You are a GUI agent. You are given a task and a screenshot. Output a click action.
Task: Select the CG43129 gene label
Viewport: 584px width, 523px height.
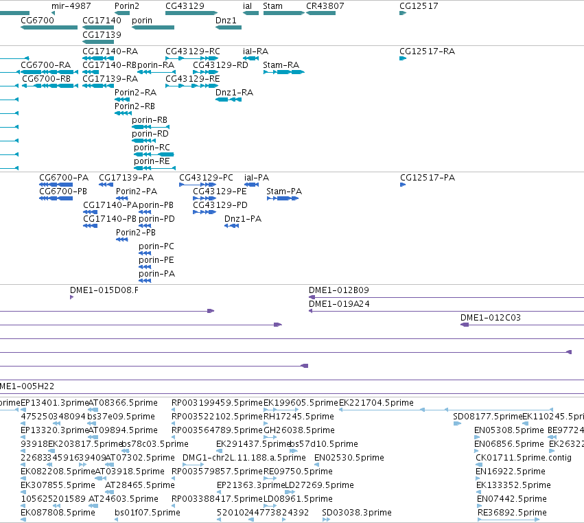click(x=185, y=6)
